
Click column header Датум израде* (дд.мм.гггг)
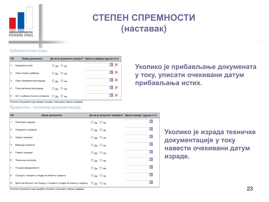click(x=141, y=115)
